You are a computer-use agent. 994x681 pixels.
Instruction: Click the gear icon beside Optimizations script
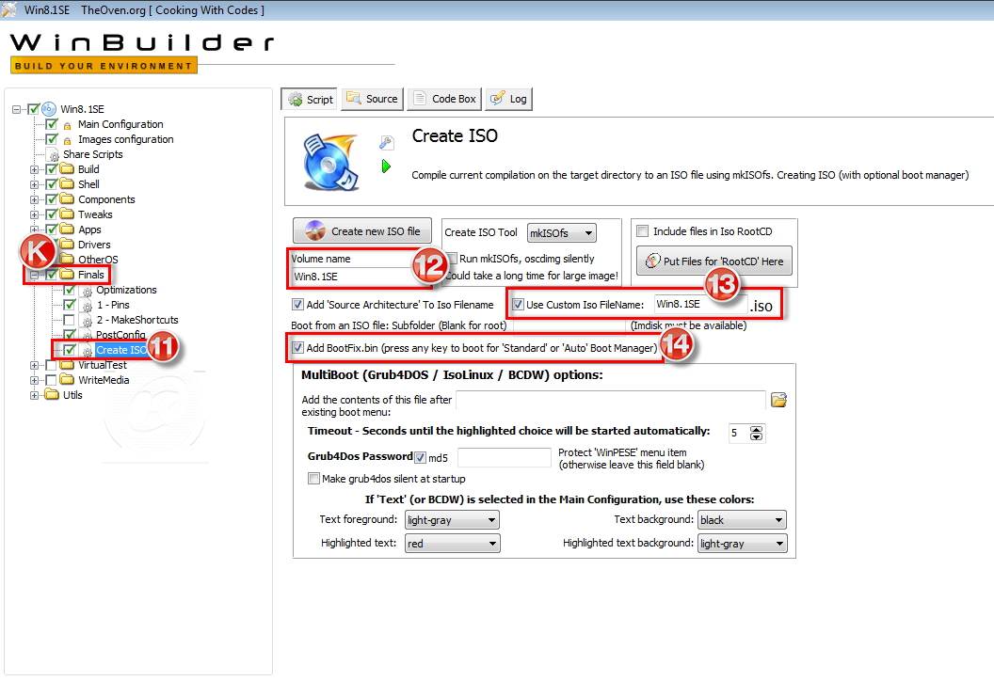coord(88,291)
